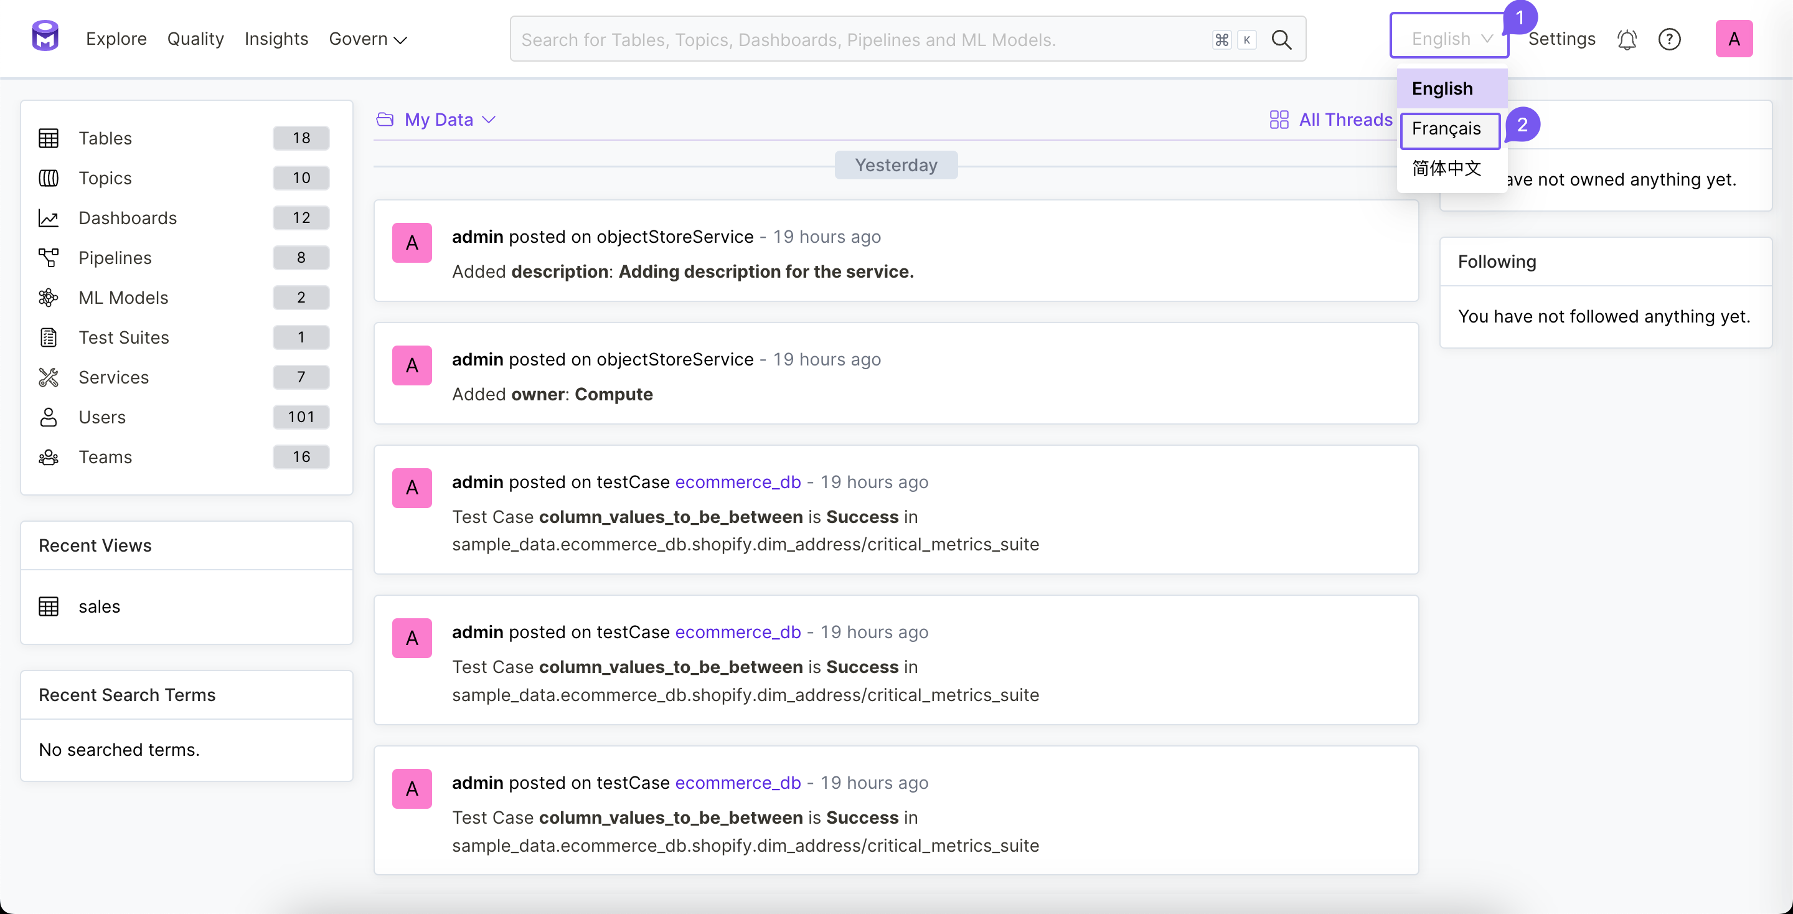Screen dimensions: 1793x914
Task: Click the Topics icon in sidebar
Action: 49,178
